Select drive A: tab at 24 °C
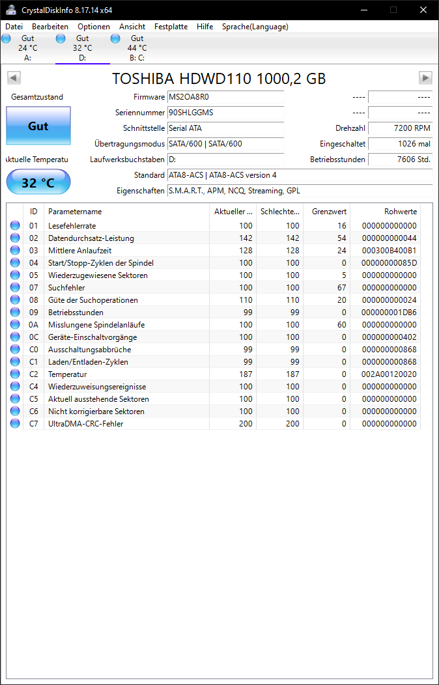 tap(27, 48)
